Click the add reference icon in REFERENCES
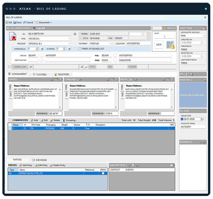Image resolution: width=213 pixels, height=199 pixels. point(200,142)
